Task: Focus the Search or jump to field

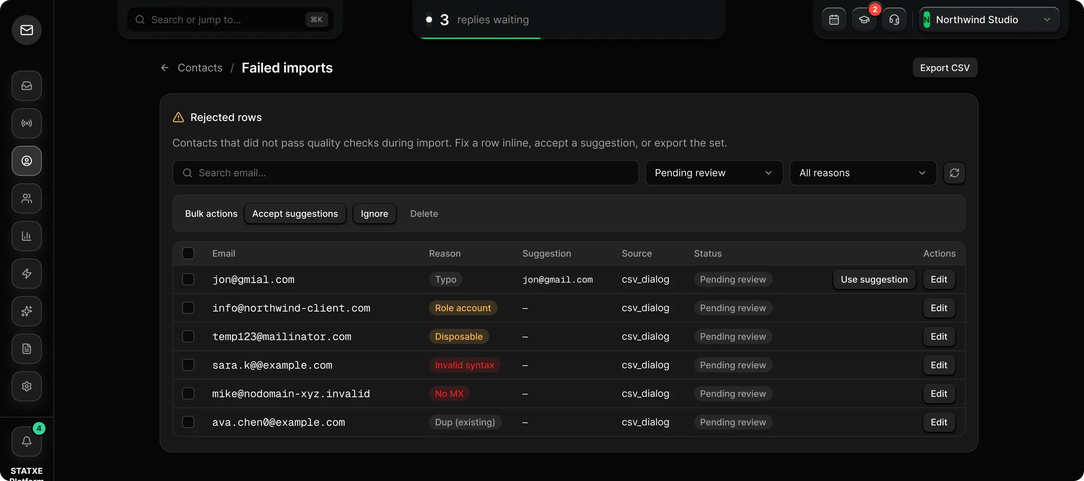Action: point(230,20)
